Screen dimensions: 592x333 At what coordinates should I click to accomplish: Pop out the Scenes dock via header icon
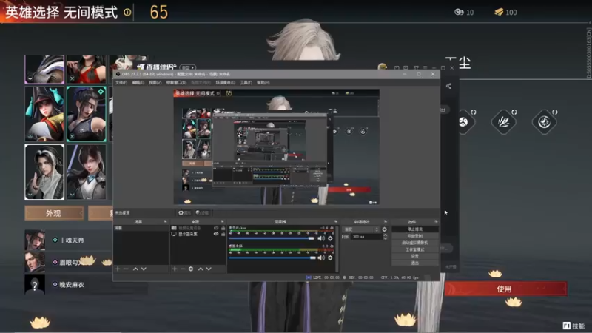coord(165,221)
